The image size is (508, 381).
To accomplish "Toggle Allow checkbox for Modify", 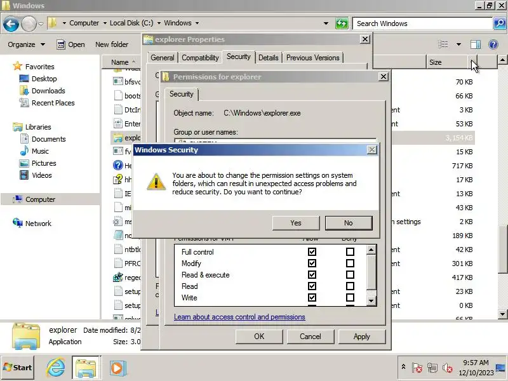I will [312, 263].
